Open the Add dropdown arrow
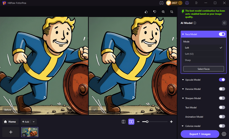Viewport: 229px width, 139px height. point(34,122)
